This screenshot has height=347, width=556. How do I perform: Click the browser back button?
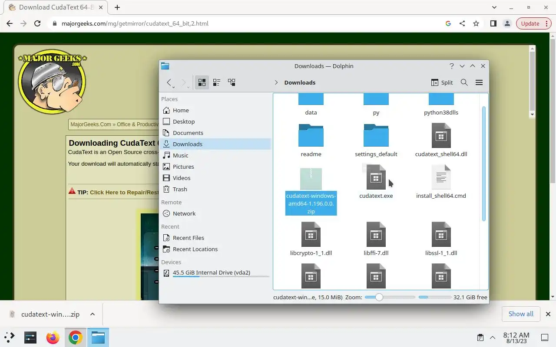coord(10,23)
